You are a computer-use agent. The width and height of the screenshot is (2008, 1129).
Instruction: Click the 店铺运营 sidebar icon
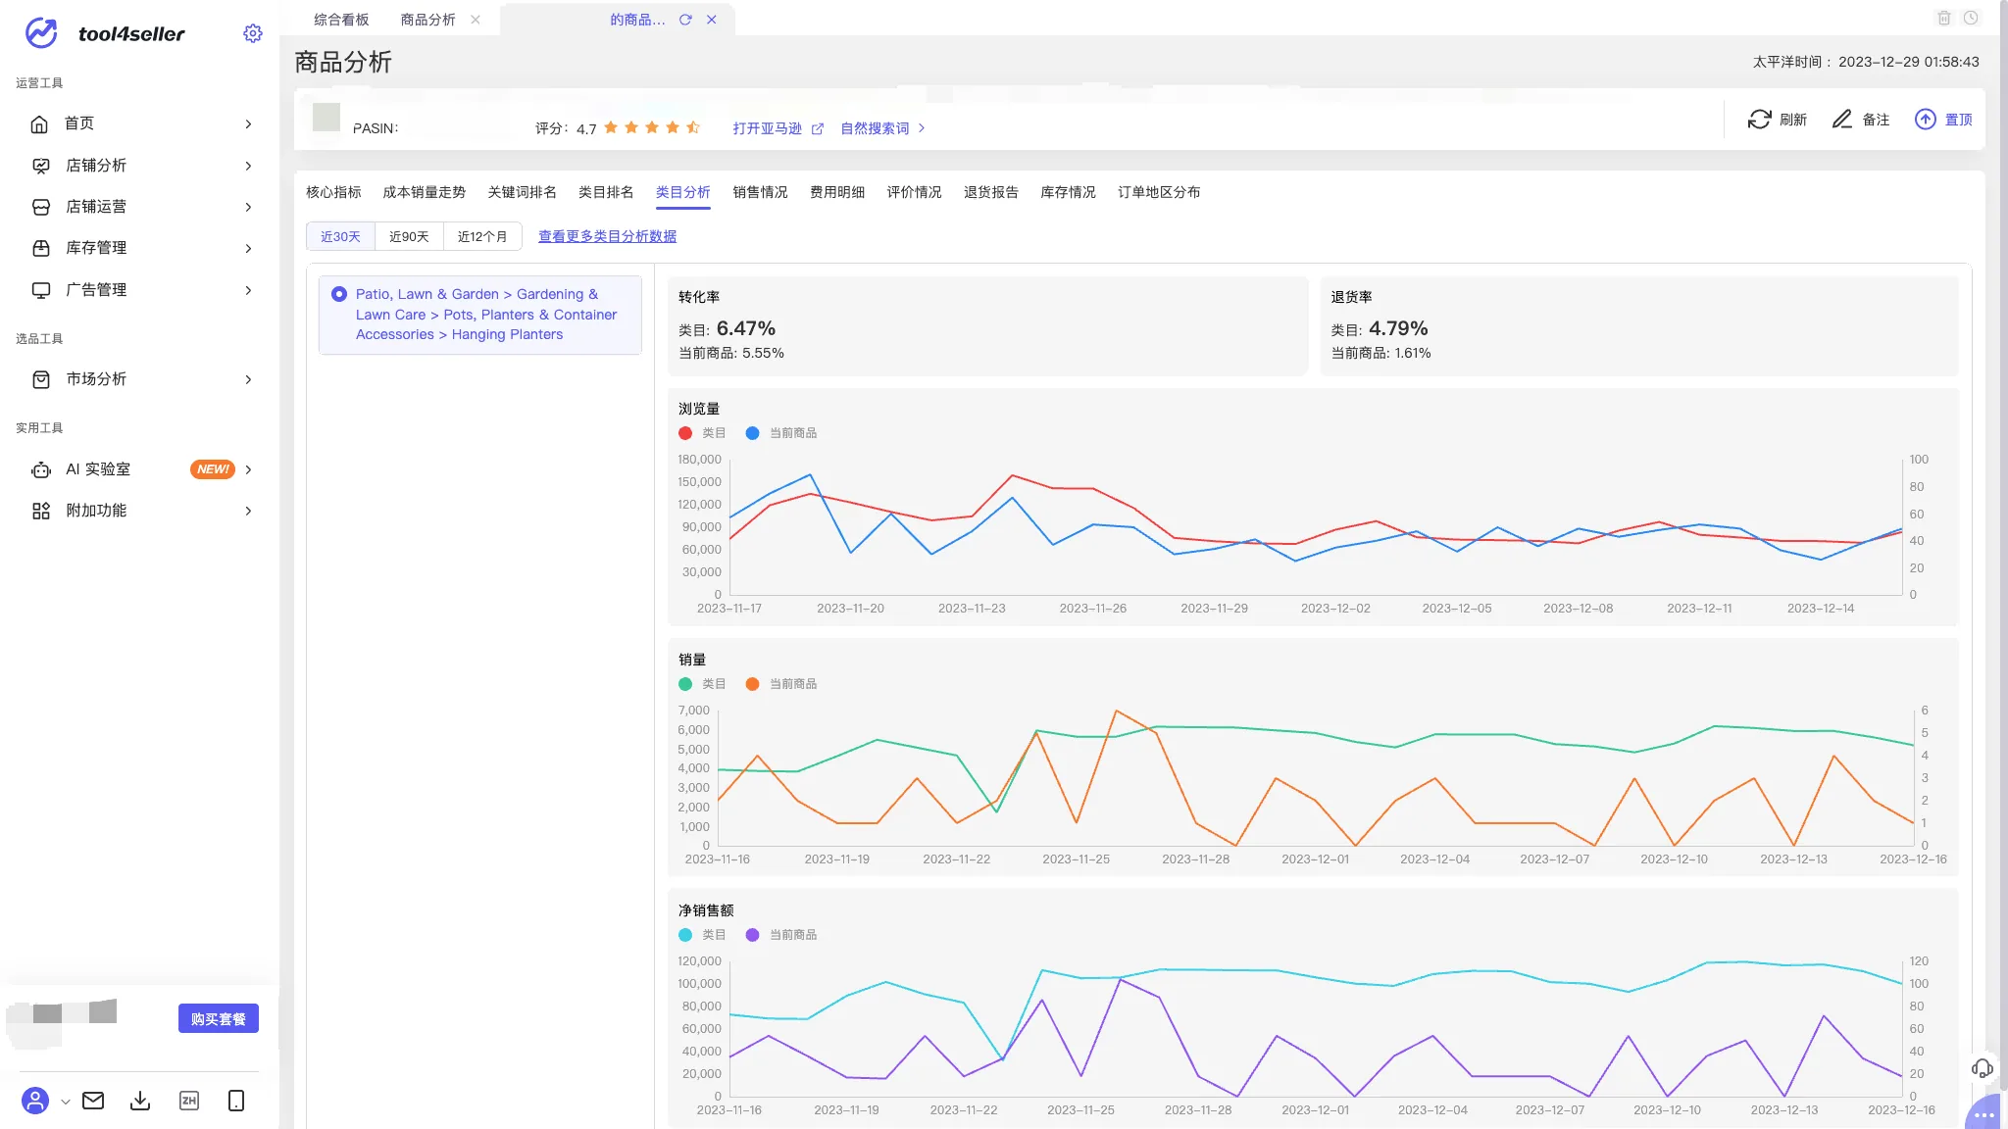tap(40, 207)
